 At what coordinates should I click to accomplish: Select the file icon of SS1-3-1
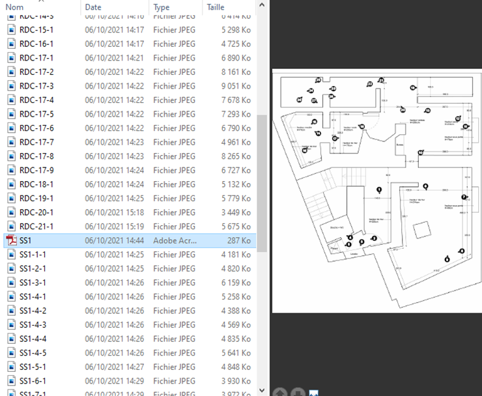[11, 283]
